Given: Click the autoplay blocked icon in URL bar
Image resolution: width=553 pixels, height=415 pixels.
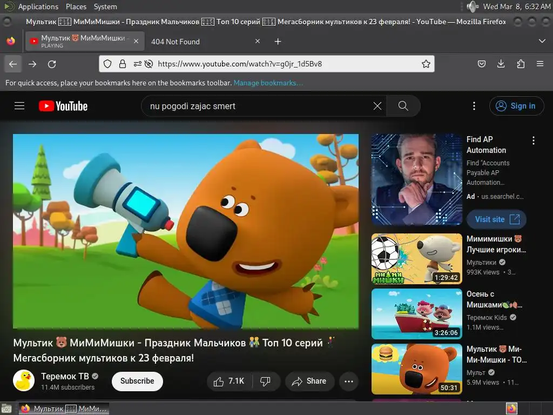Looking at the screenshot, I should point(149,64).
